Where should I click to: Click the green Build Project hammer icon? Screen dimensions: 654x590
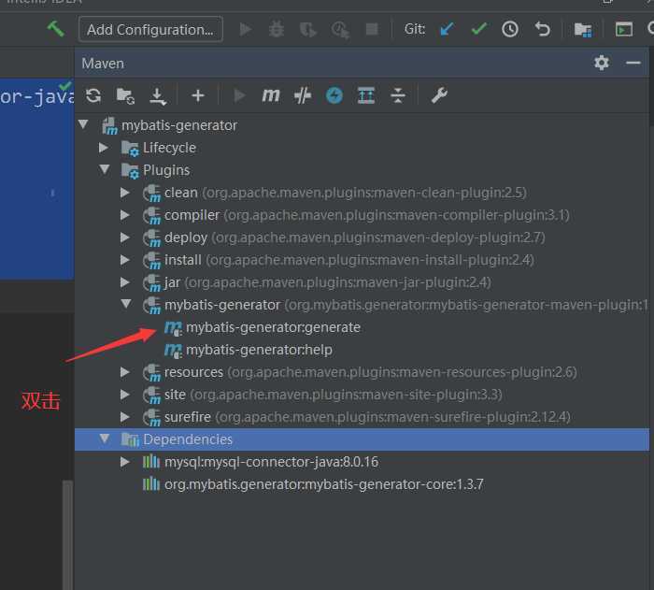pos(55,29)
